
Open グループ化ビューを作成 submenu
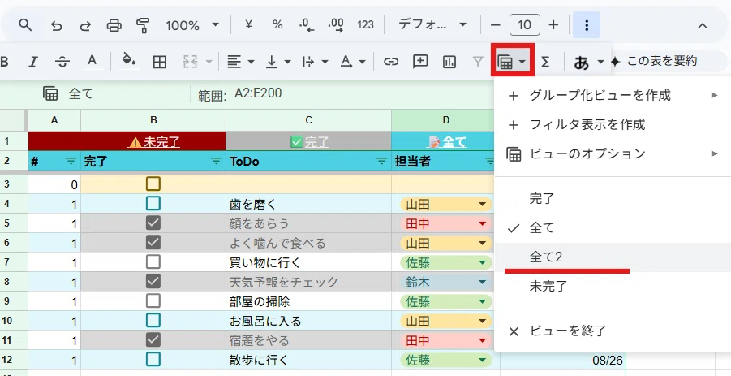pyautogui.click(x=613, y=96)
